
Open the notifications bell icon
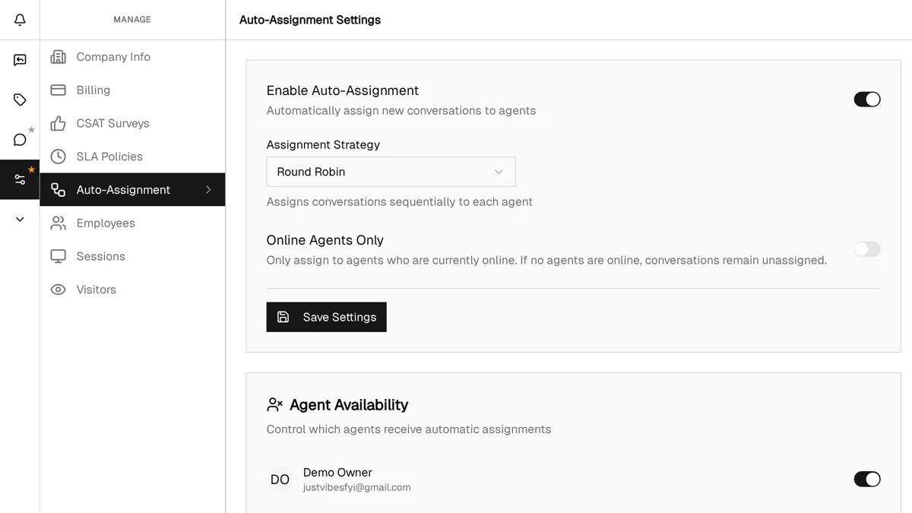tap(19, 20)
